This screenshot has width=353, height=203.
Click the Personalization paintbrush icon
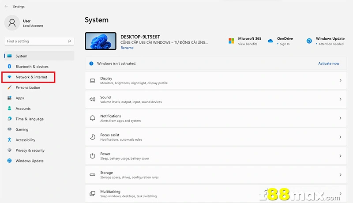(9, 87)
